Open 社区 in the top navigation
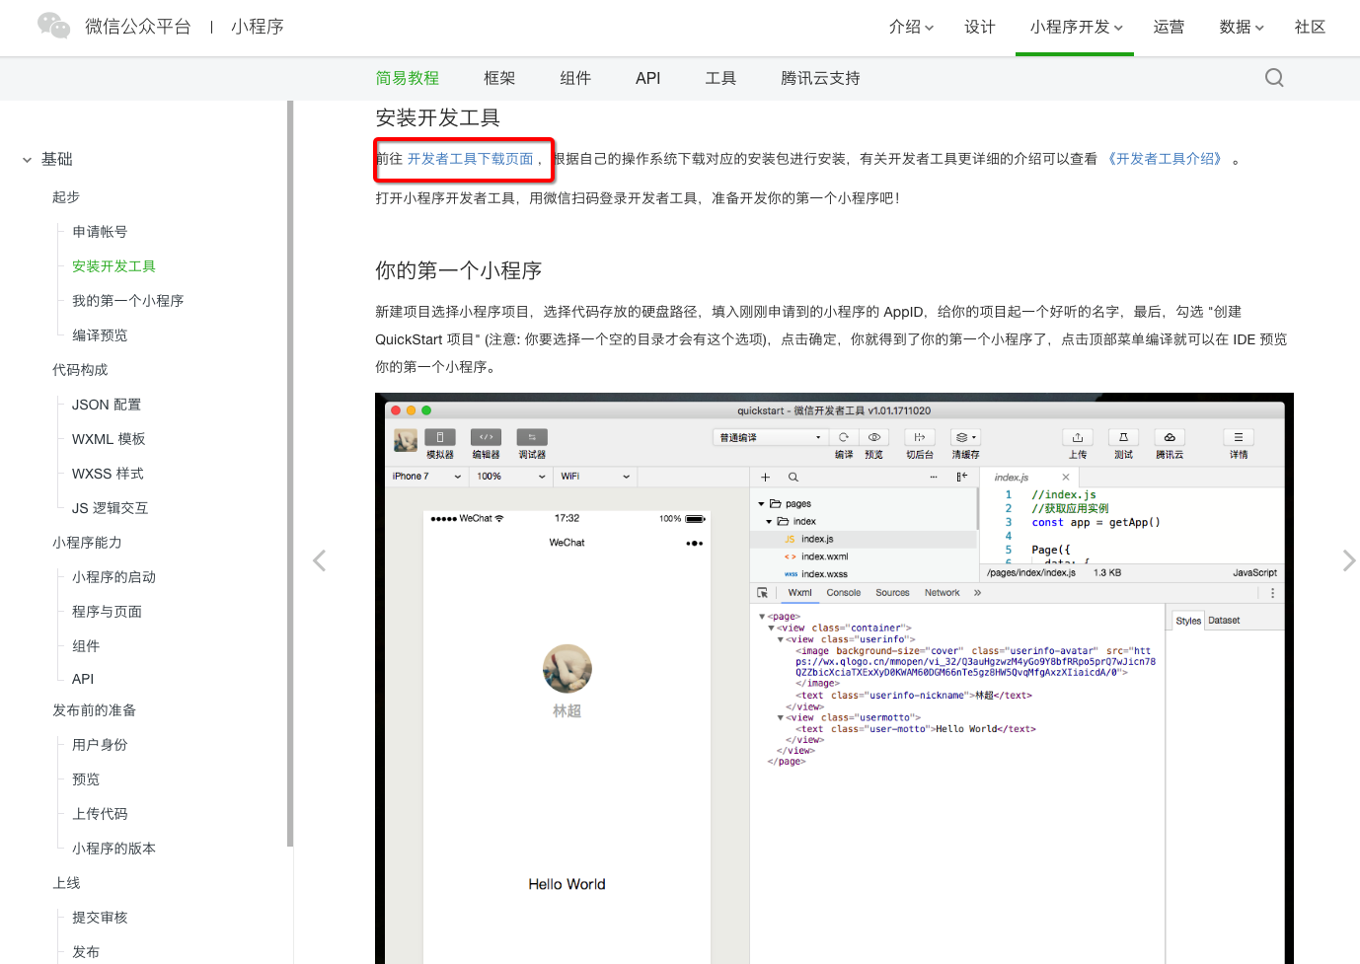The width and height of the screenshot is (1360, 964). [x=1311, y=27]
